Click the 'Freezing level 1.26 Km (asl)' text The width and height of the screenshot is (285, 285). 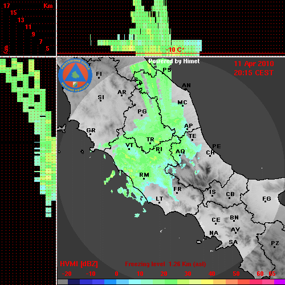pyautogui.click(x=165, y=264)
